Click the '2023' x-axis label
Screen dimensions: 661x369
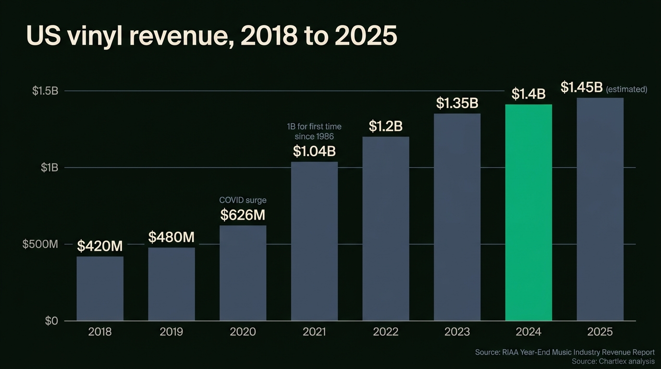pos(457,332)
